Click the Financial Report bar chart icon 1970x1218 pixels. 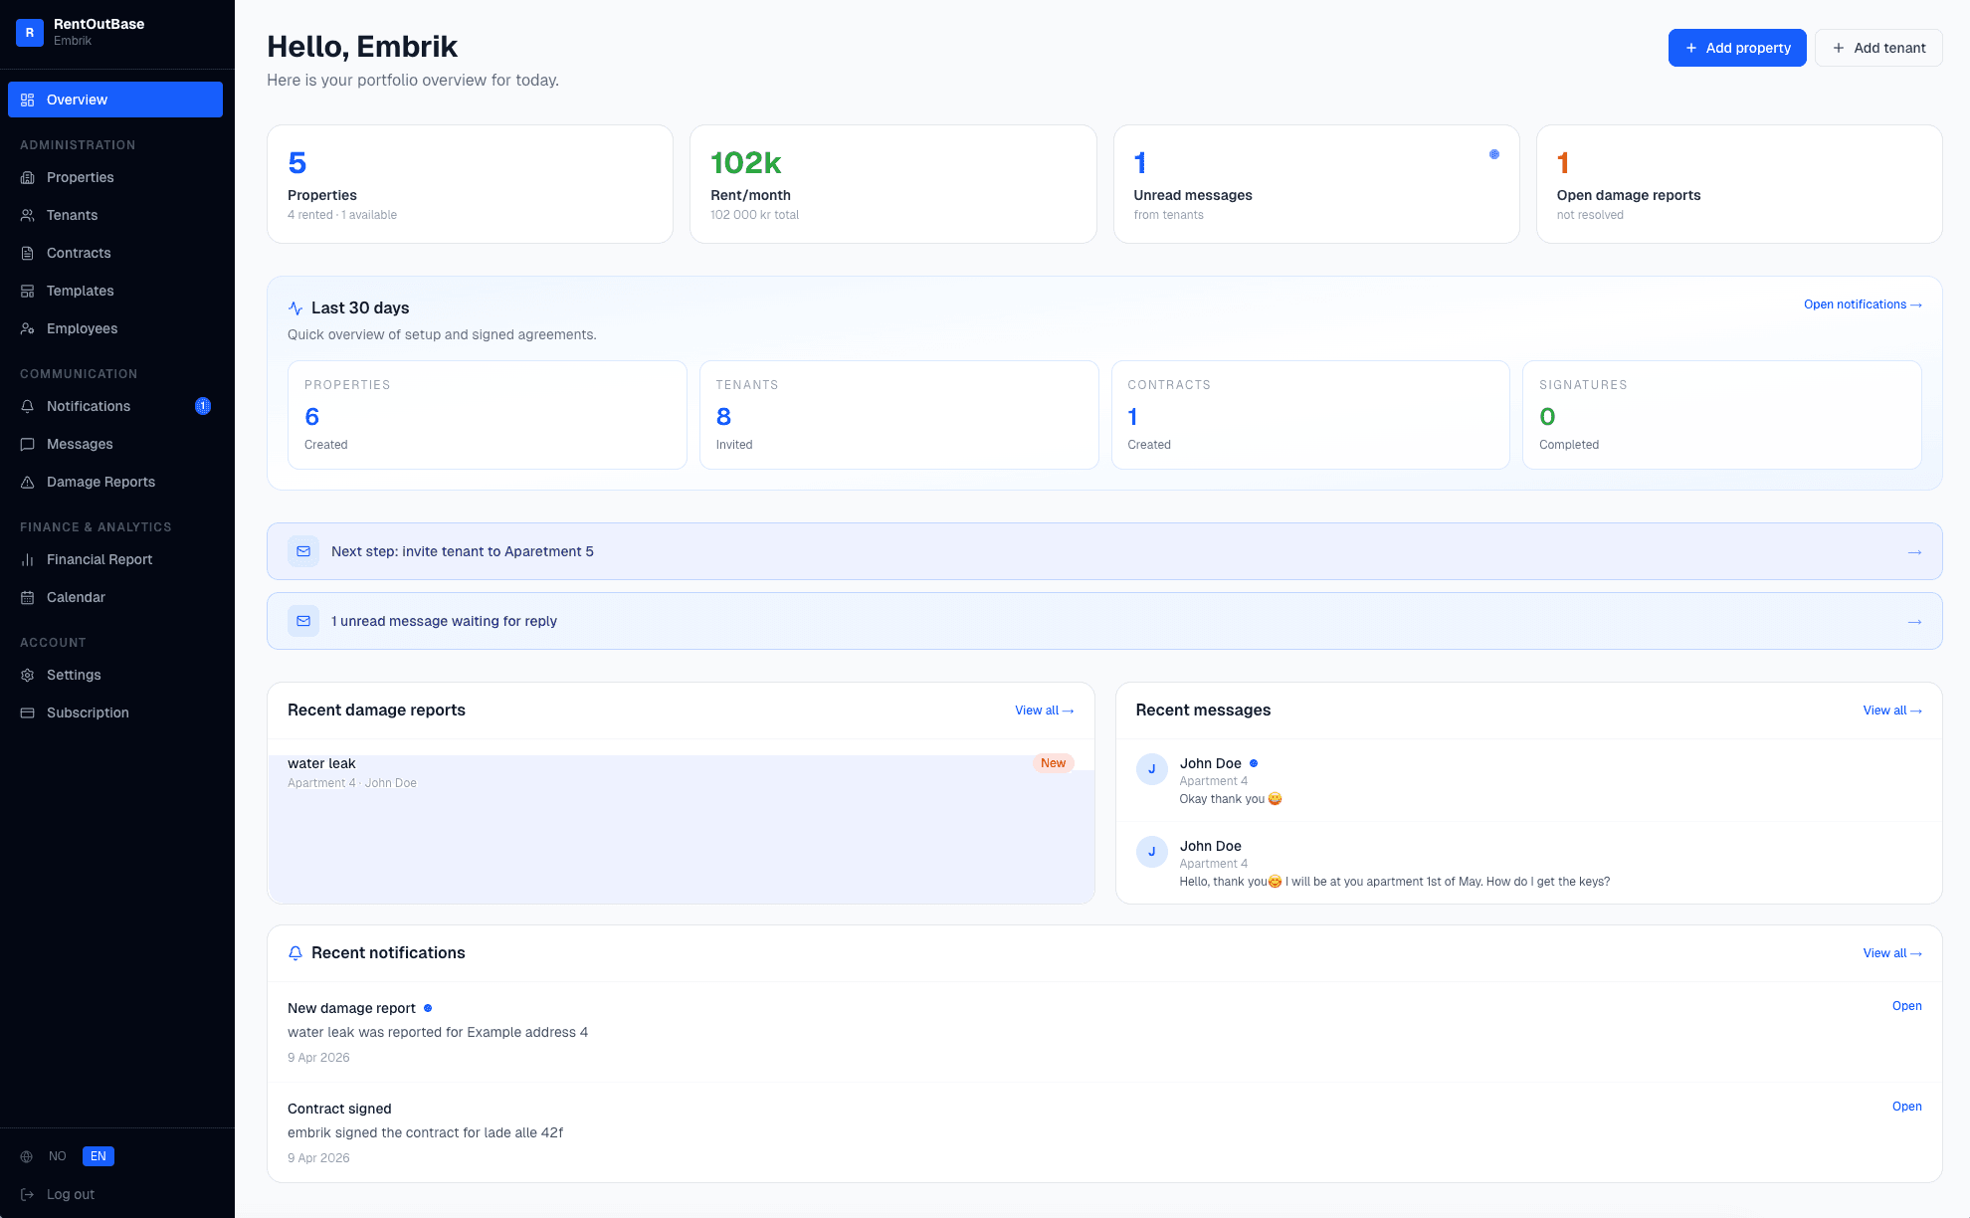(x=28, y=559)
